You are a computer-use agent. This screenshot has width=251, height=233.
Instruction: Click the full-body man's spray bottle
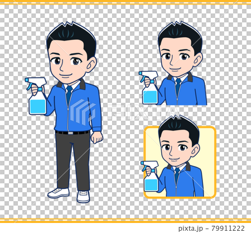point(37,96)
